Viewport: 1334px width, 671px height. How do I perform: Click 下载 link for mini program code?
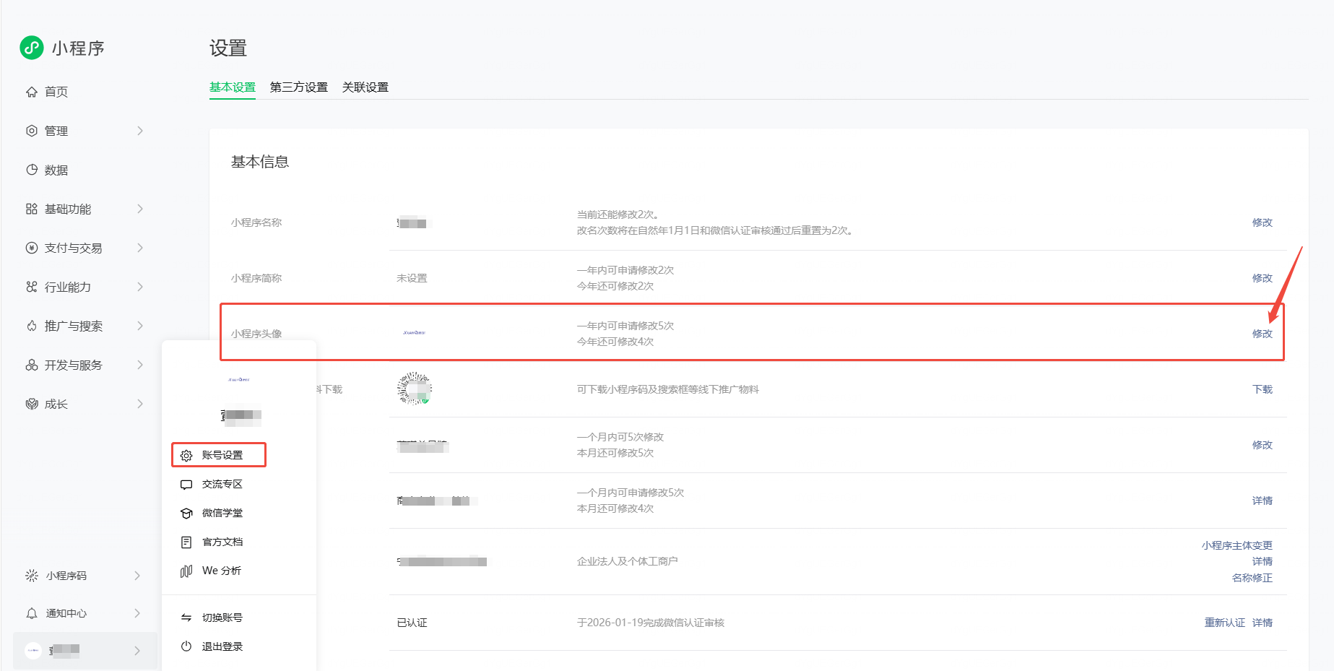point(1262,389)
